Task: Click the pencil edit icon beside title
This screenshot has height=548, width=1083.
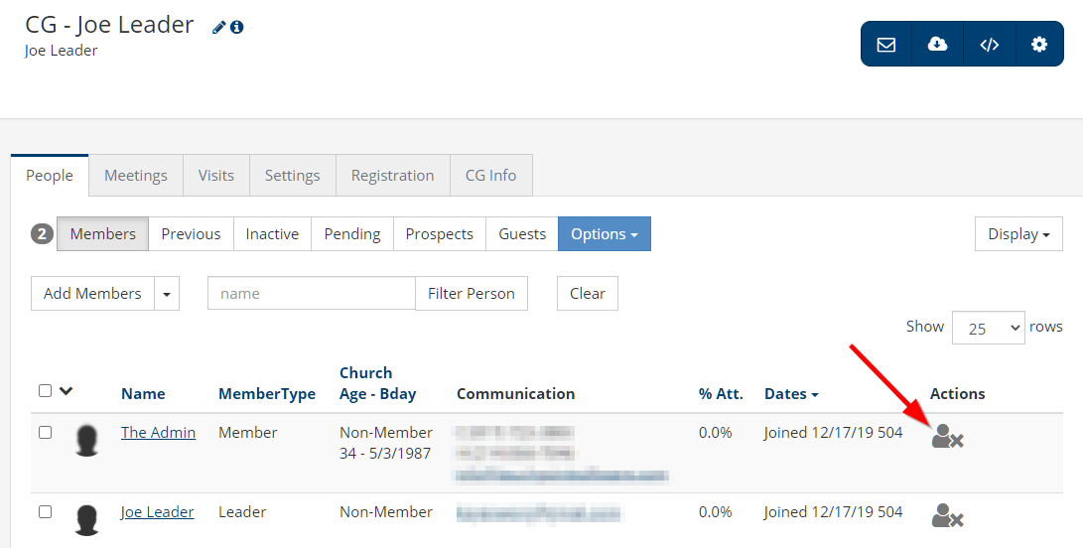Action: click(219, 28)
